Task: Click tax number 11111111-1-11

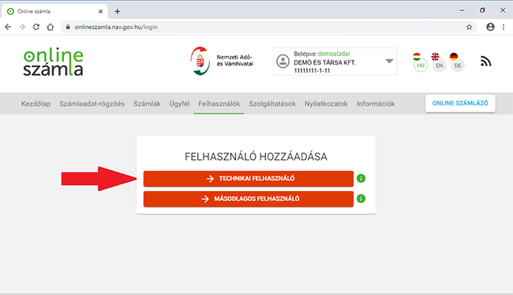Action: coord(312,71)
